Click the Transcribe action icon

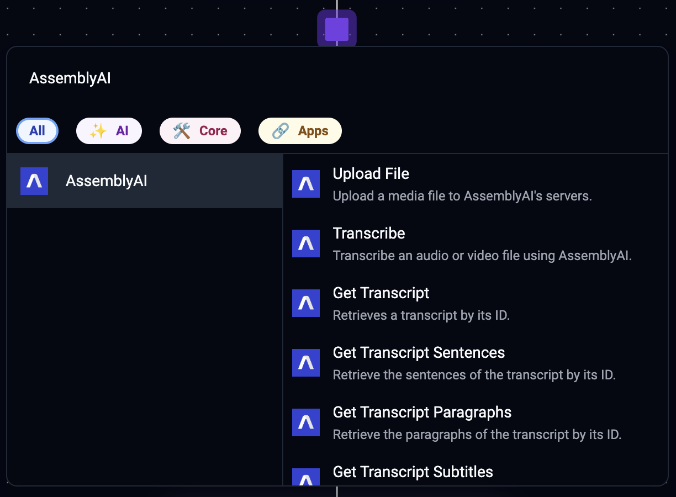click(x=306, y=244)
